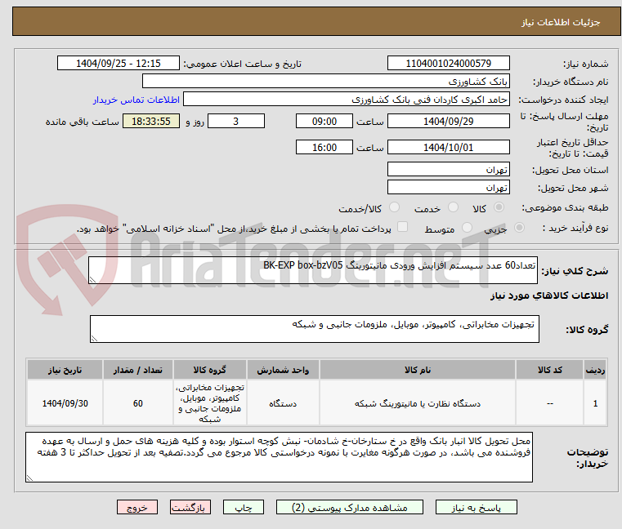
Task: Click the گروه کالا table column header
Action: coord(210,370)
